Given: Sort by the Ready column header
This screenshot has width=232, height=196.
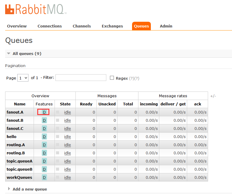Looking at the screenshot, I should tap(86, 104).
